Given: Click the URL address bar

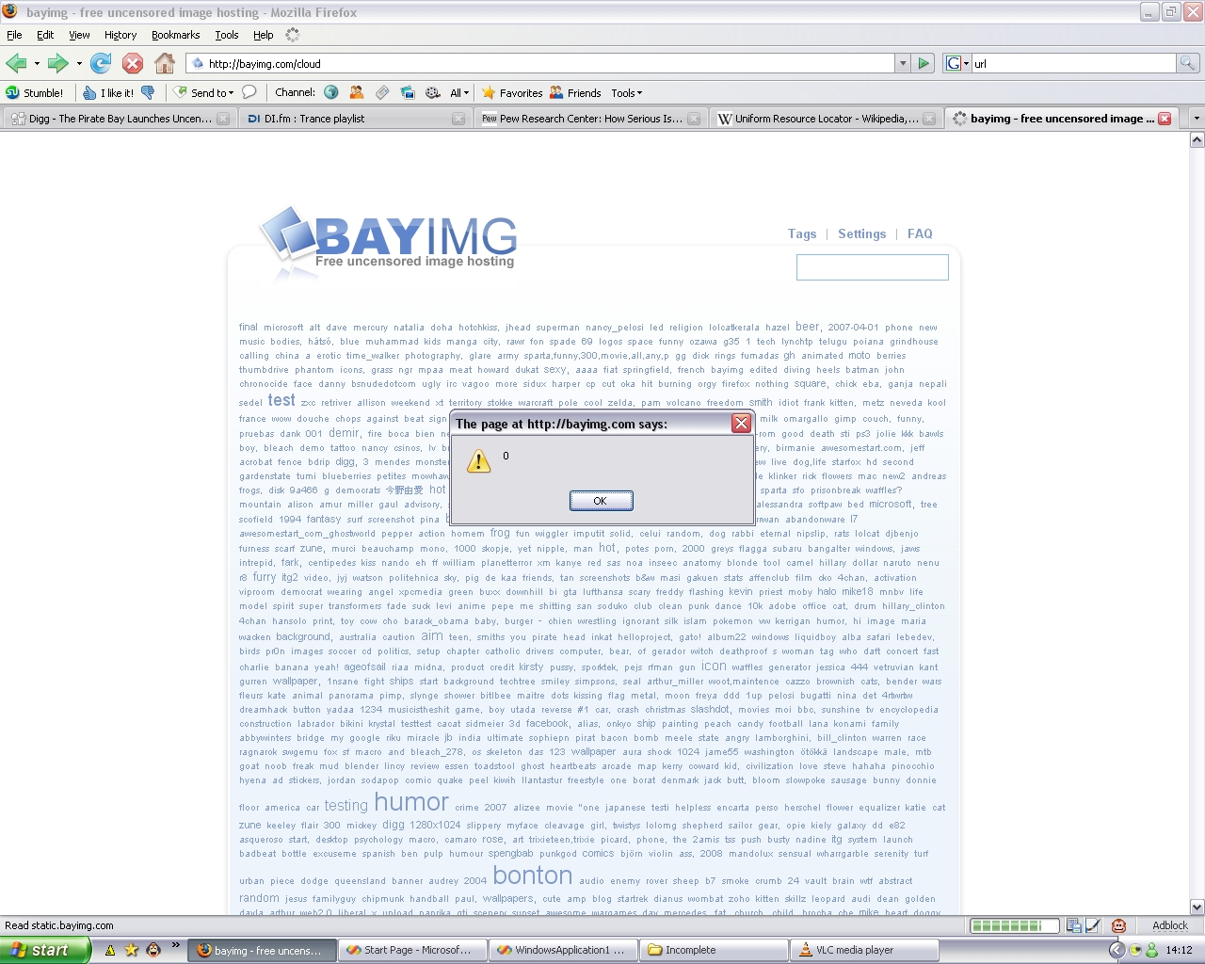Looking at the screenshot, I should (x=541, y=63).
